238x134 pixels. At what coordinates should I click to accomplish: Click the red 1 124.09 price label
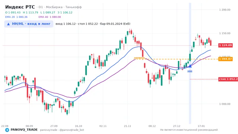(x=225, y=45)
